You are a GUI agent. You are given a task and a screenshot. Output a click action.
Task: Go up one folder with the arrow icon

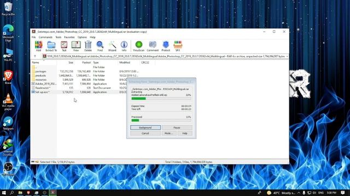coord(35,56)
